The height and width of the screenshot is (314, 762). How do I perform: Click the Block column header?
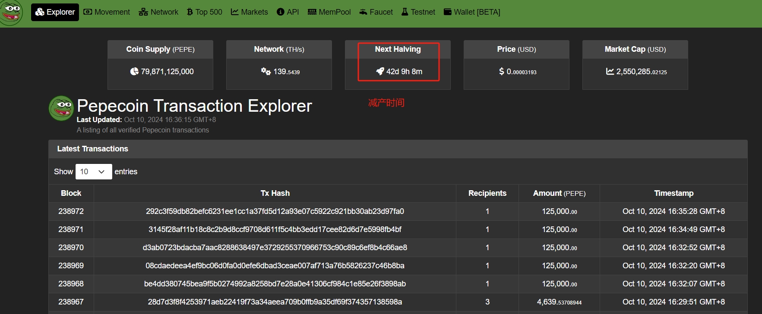(71, 193)
